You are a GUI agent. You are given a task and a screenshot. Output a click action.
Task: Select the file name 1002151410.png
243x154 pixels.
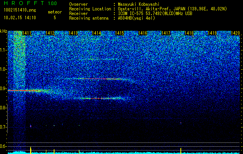[20, 10]
